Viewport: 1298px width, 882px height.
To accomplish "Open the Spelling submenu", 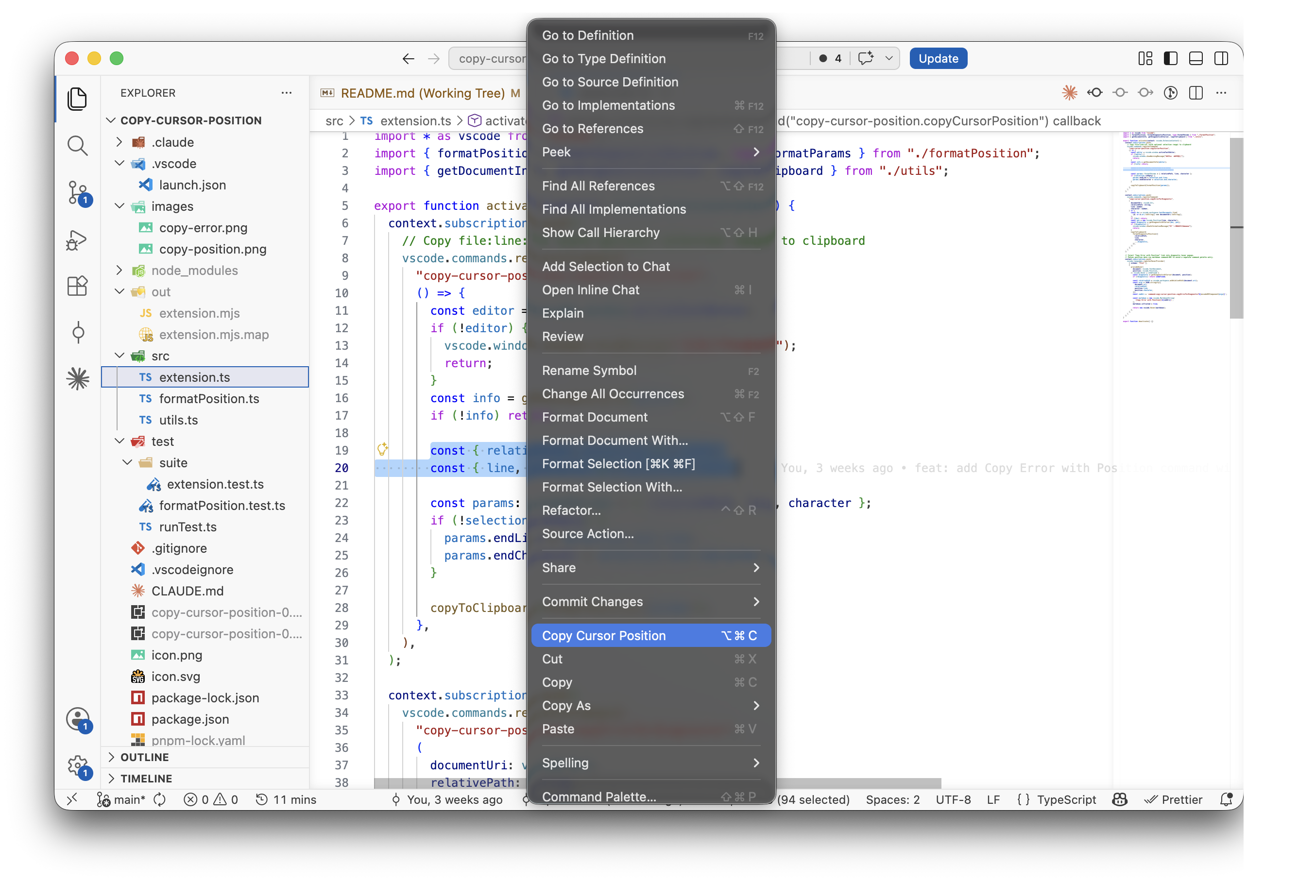I will coord(650,763).
